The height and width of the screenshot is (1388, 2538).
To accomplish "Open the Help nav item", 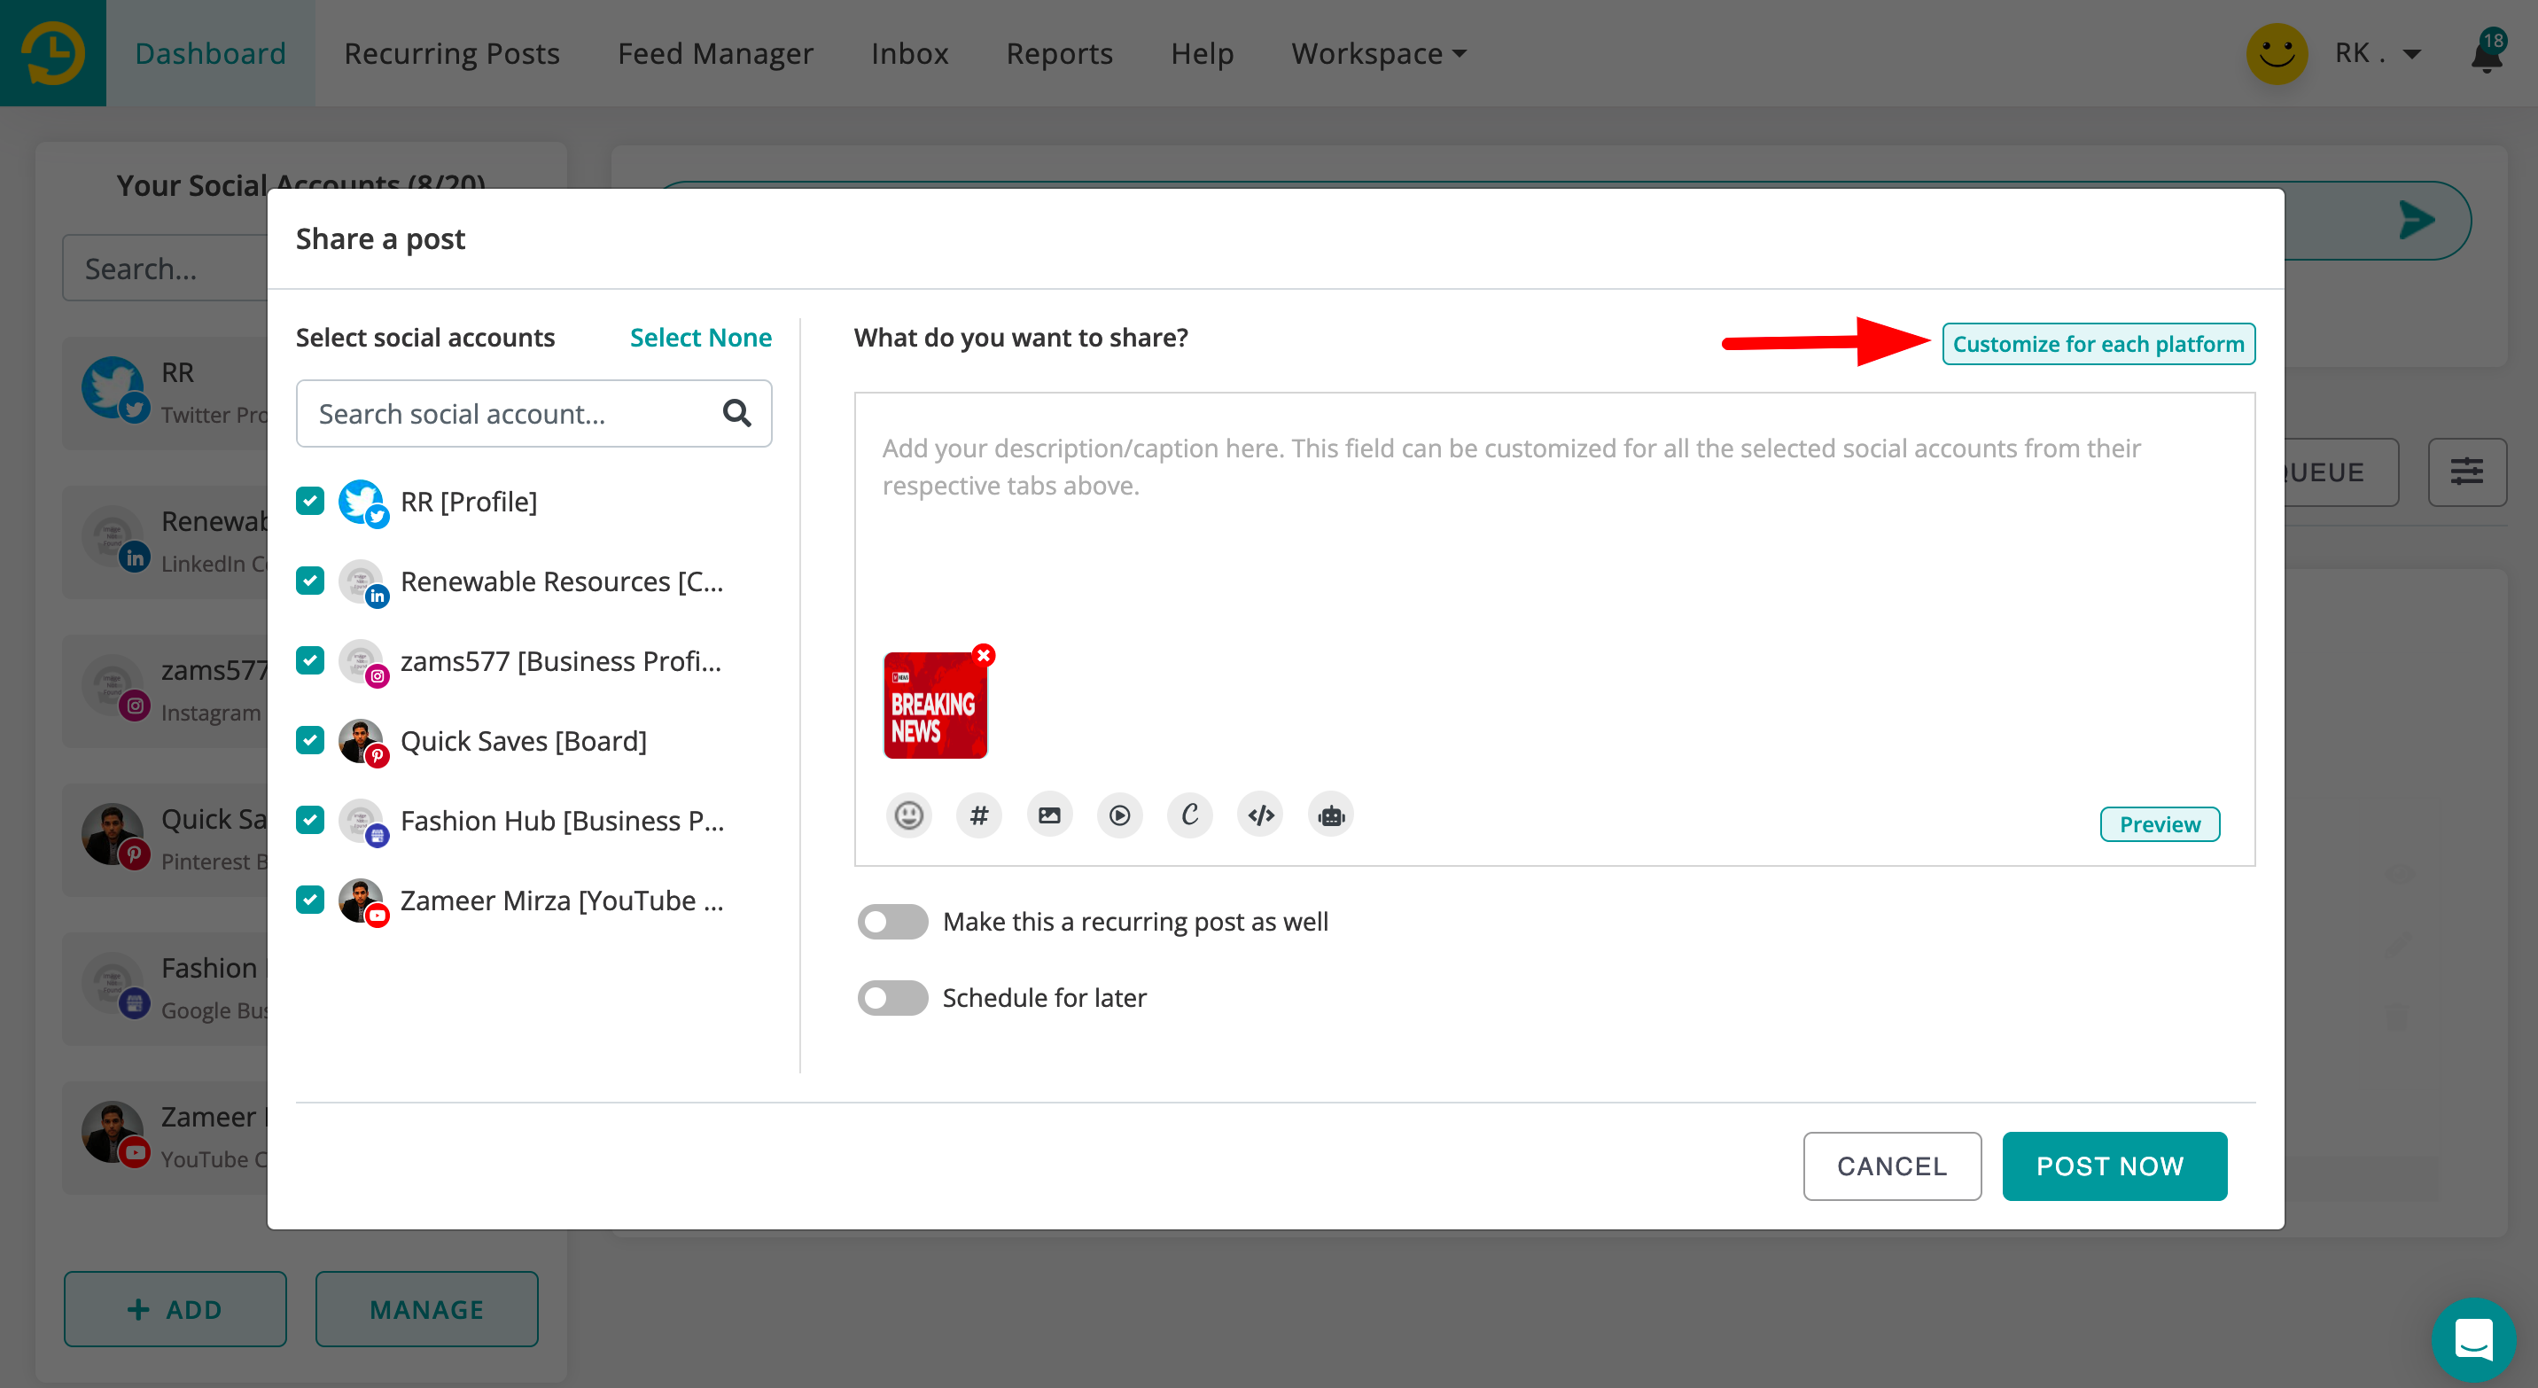I will coord(1202,53).
